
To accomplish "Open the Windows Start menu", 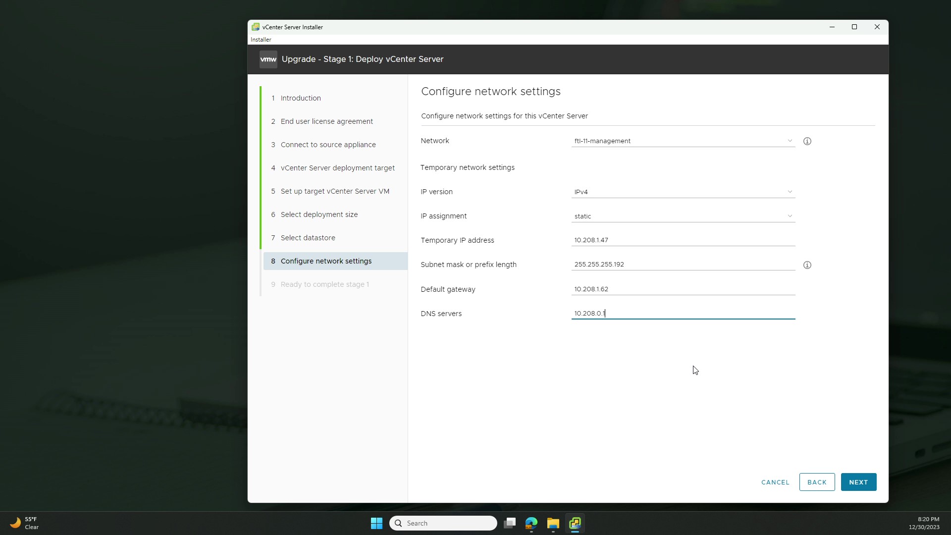I will [x=376, y=523].
